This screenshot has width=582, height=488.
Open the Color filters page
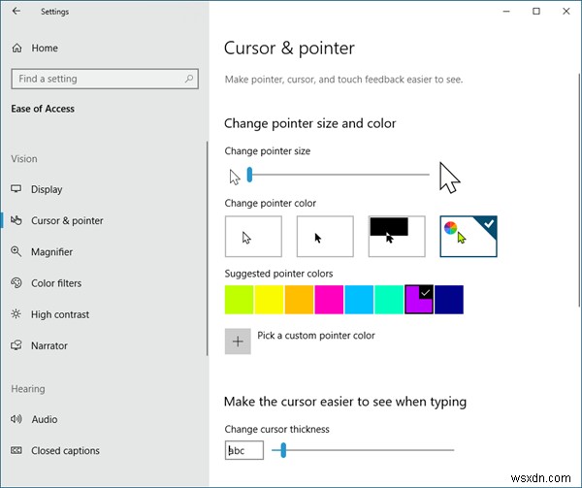pyautogui.click(x=56, y=283)
